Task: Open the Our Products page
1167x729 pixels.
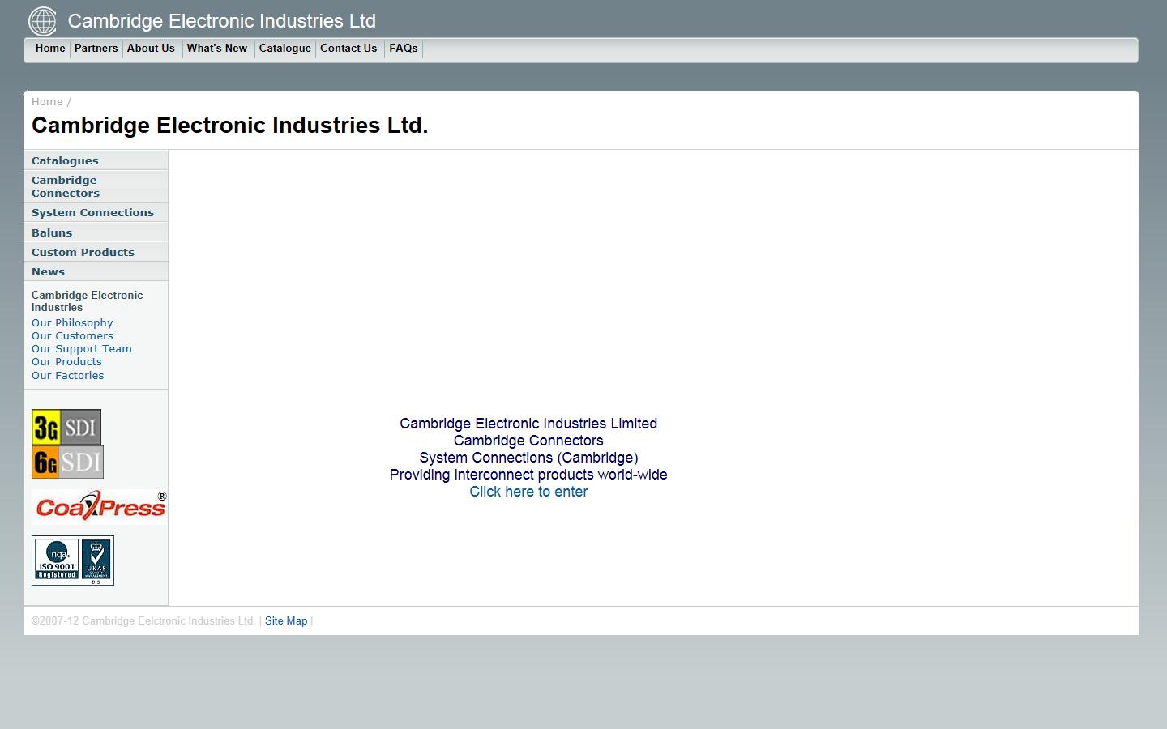Action: click(x=66, y=361)
